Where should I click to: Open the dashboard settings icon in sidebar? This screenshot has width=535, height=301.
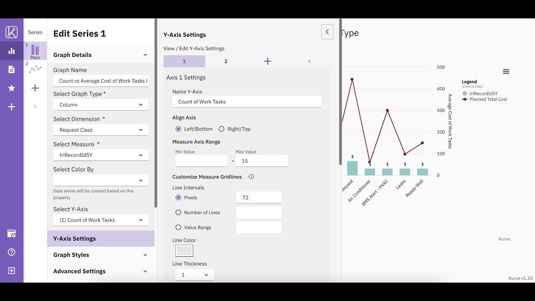(x=12, y=233)
